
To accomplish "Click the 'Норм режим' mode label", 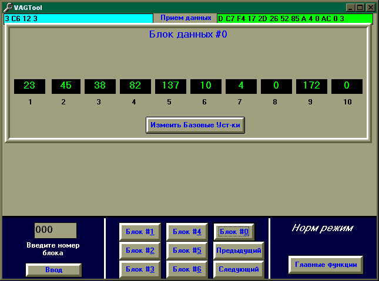I will (323, 228).
